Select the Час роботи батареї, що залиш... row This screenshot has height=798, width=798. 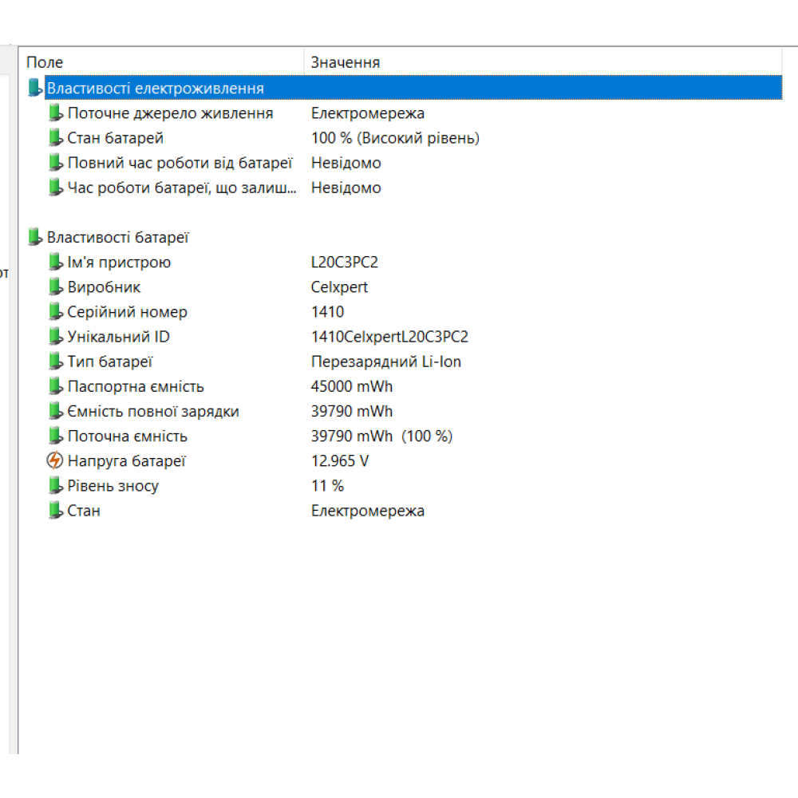(404, 188)
